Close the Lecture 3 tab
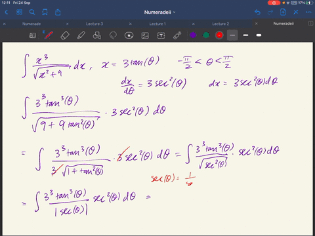The image size is (315, 236). coord(68,24)
